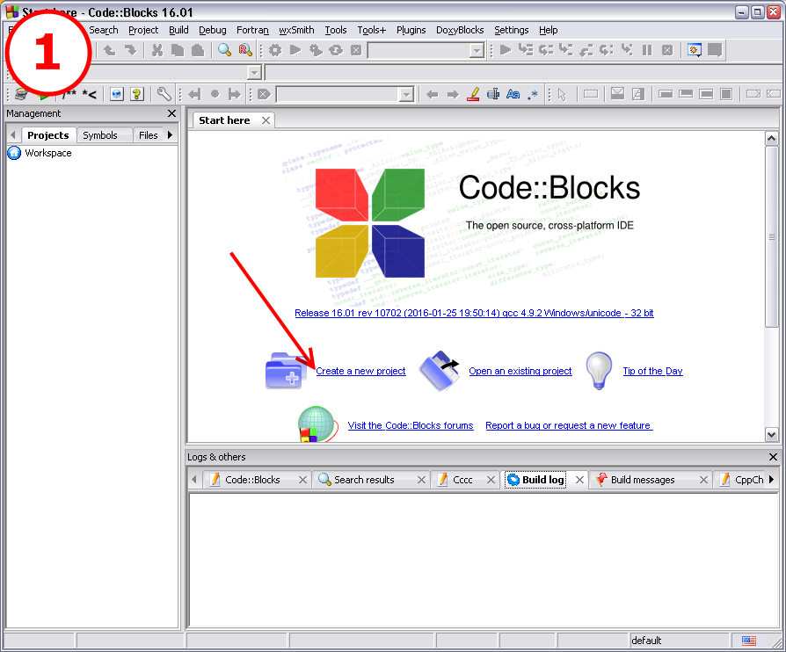Click the flag icon in status bar
This screenshot has width=786, height=652.
click(749, 641)
